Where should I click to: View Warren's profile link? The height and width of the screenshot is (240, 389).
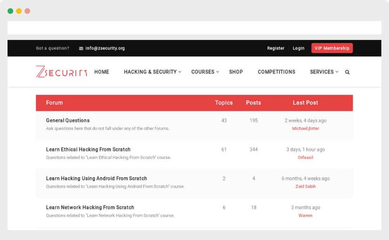(x=306, y=216)
